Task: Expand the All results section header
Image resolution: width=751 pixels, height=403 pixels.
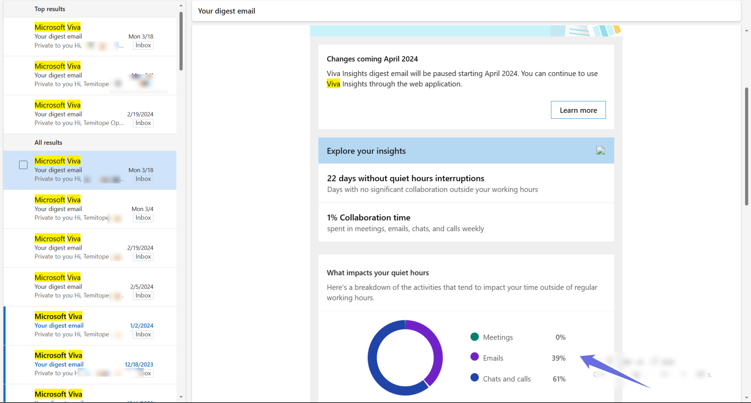Action: tap(48, 142)
